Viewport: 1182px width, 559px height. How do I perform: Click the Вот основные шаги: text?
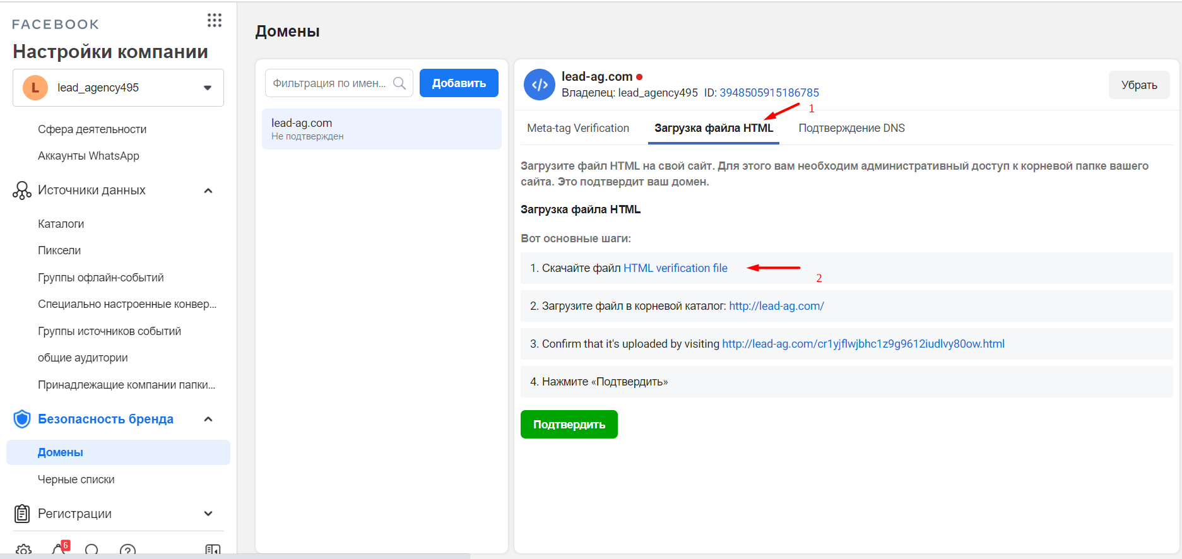tap(576, 238)
